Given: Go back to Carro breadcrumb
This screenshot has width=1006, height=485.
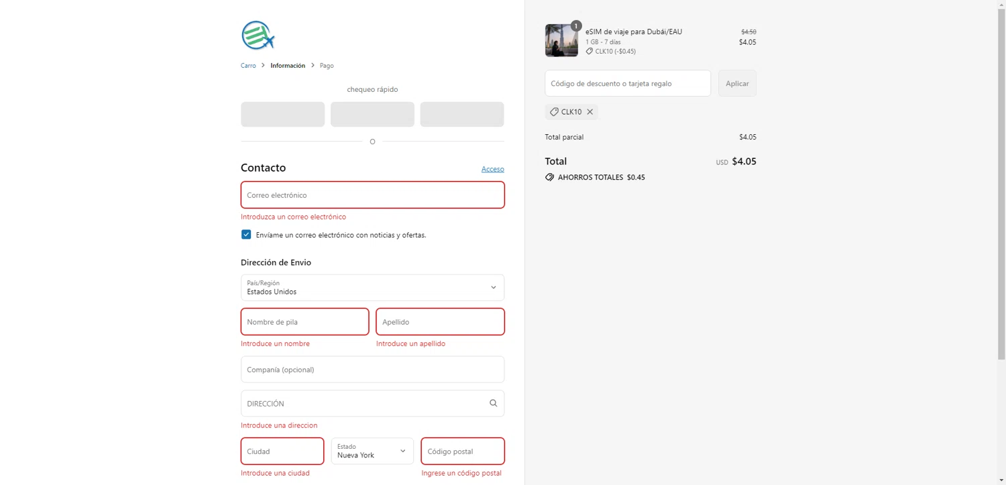Looking at the screenshot, I should pyautogui.click(x=248, y=66).
